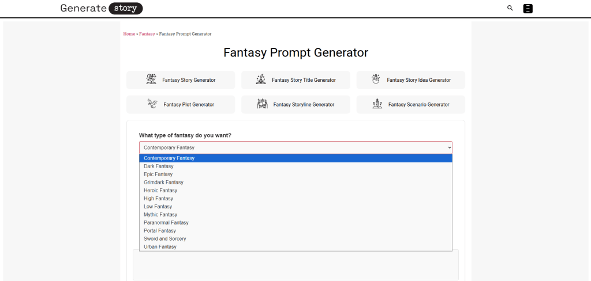Pick Urban Fantasy option

click(296, 247)
